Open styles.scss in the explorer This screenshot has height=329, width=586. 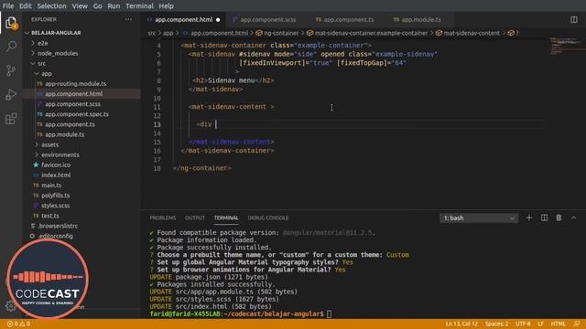click(x=55, y=206)
